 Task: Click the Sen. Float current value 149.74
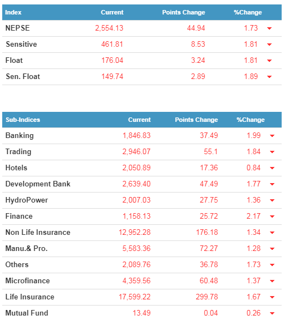coord(112,77)
